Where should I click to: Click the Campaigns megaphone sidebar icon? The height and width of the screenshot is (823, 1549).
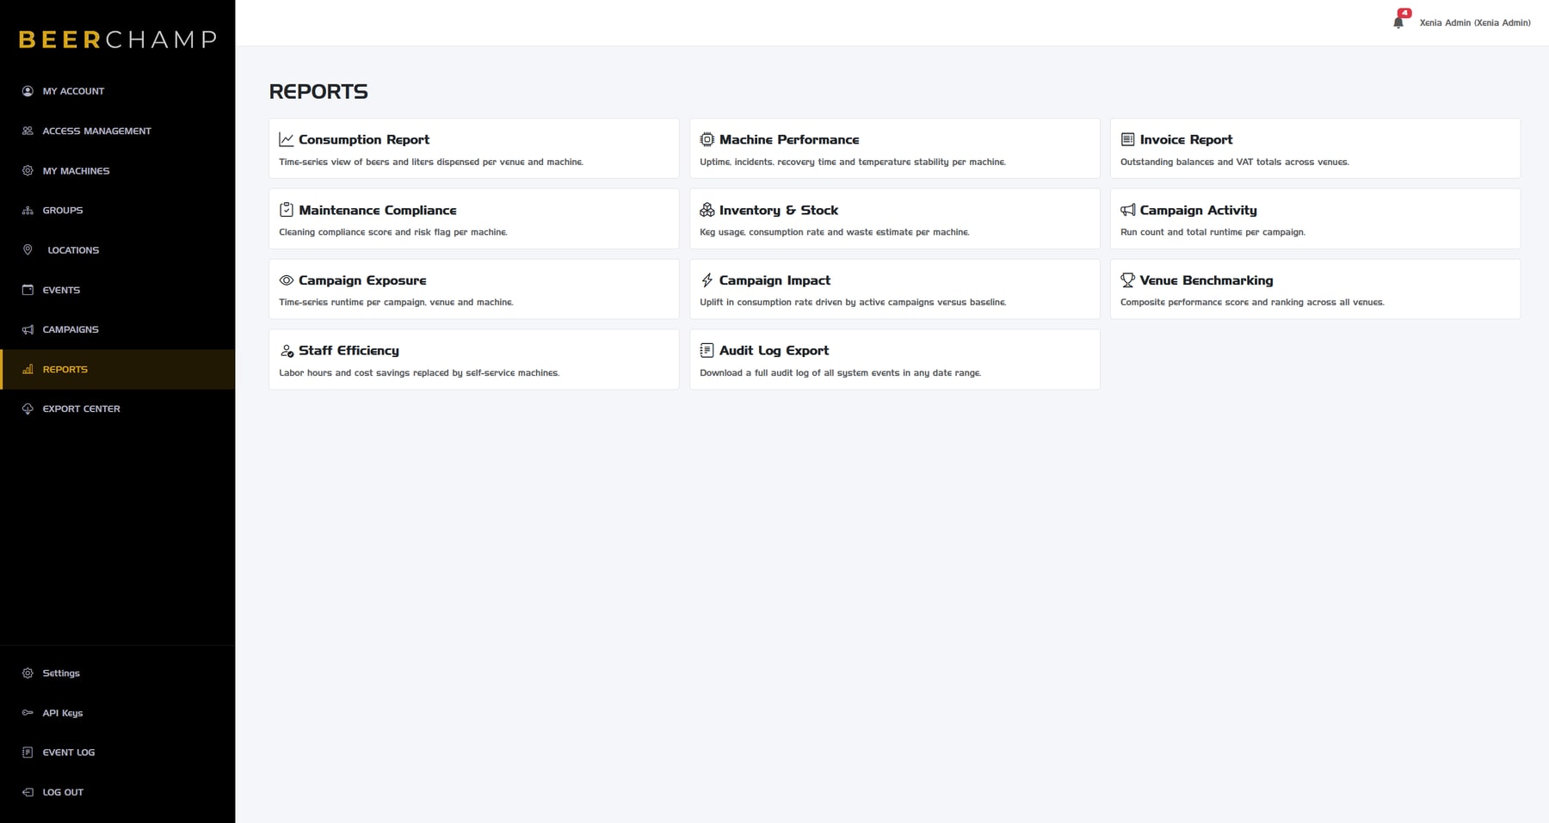28,329
